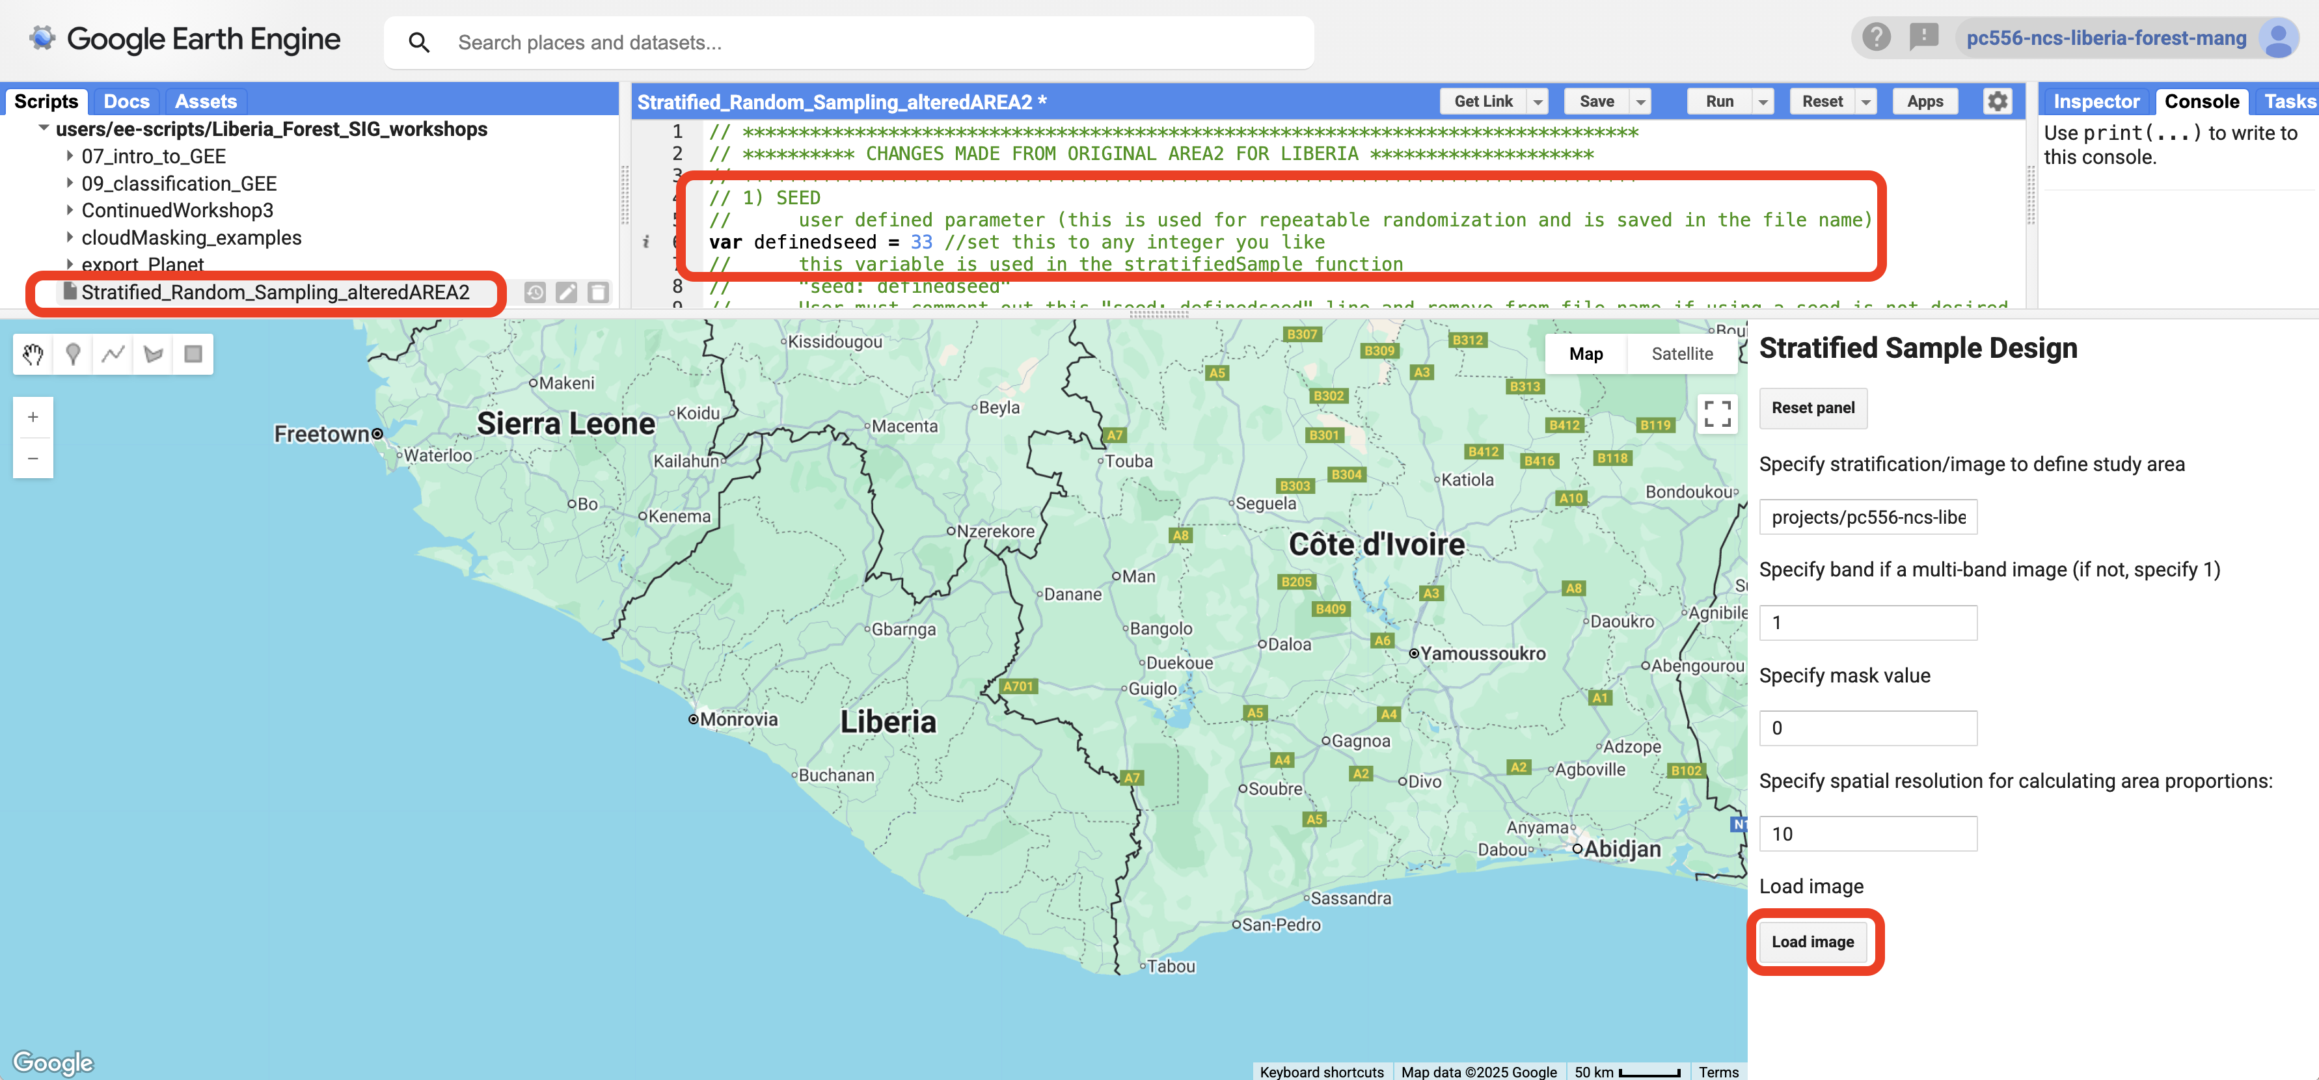2319x1080 pixels.
Task: Open revision history of selected script
Action: pyautogui.click(x=535, y=293)
